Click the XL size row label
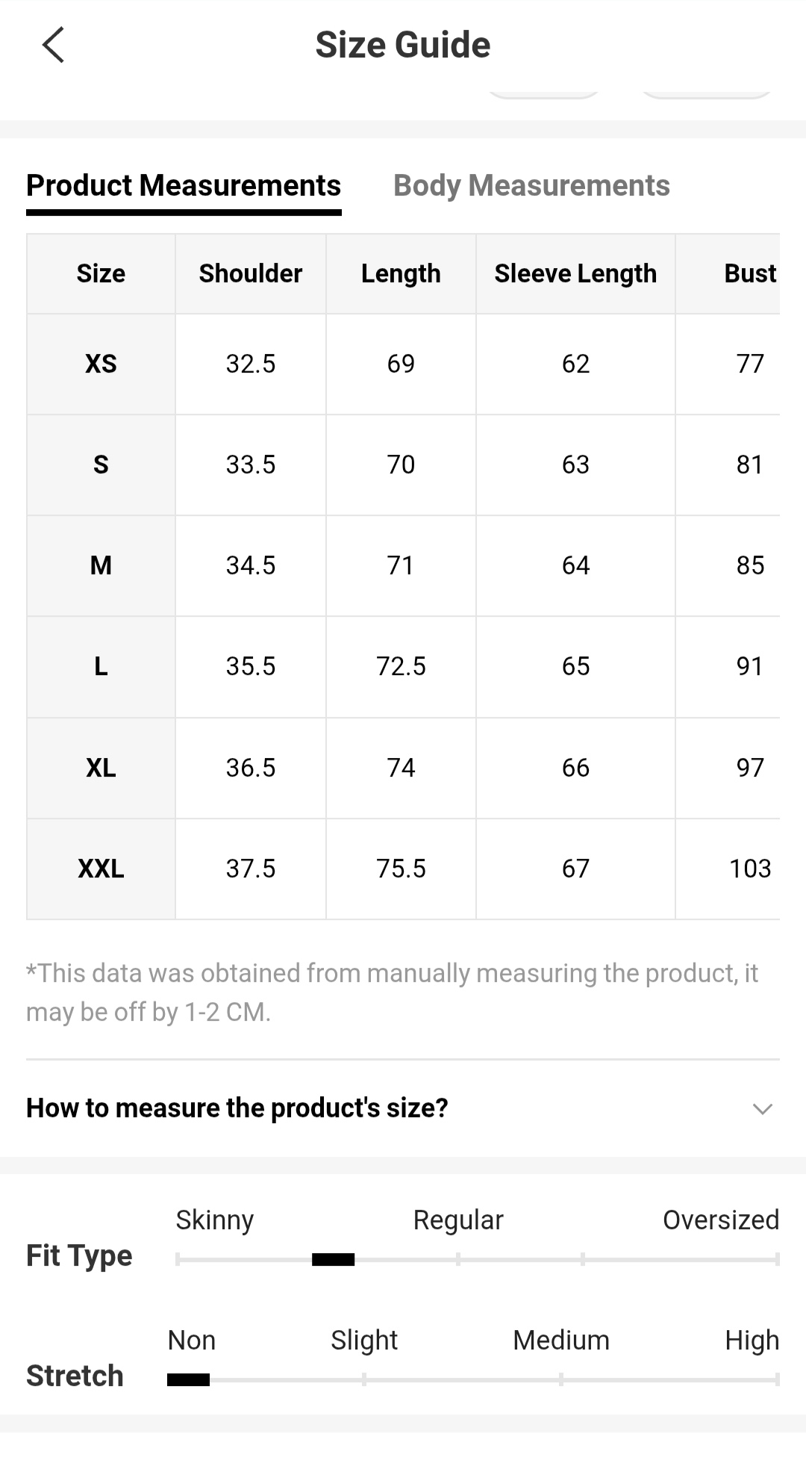 click(x=101, y=768)
